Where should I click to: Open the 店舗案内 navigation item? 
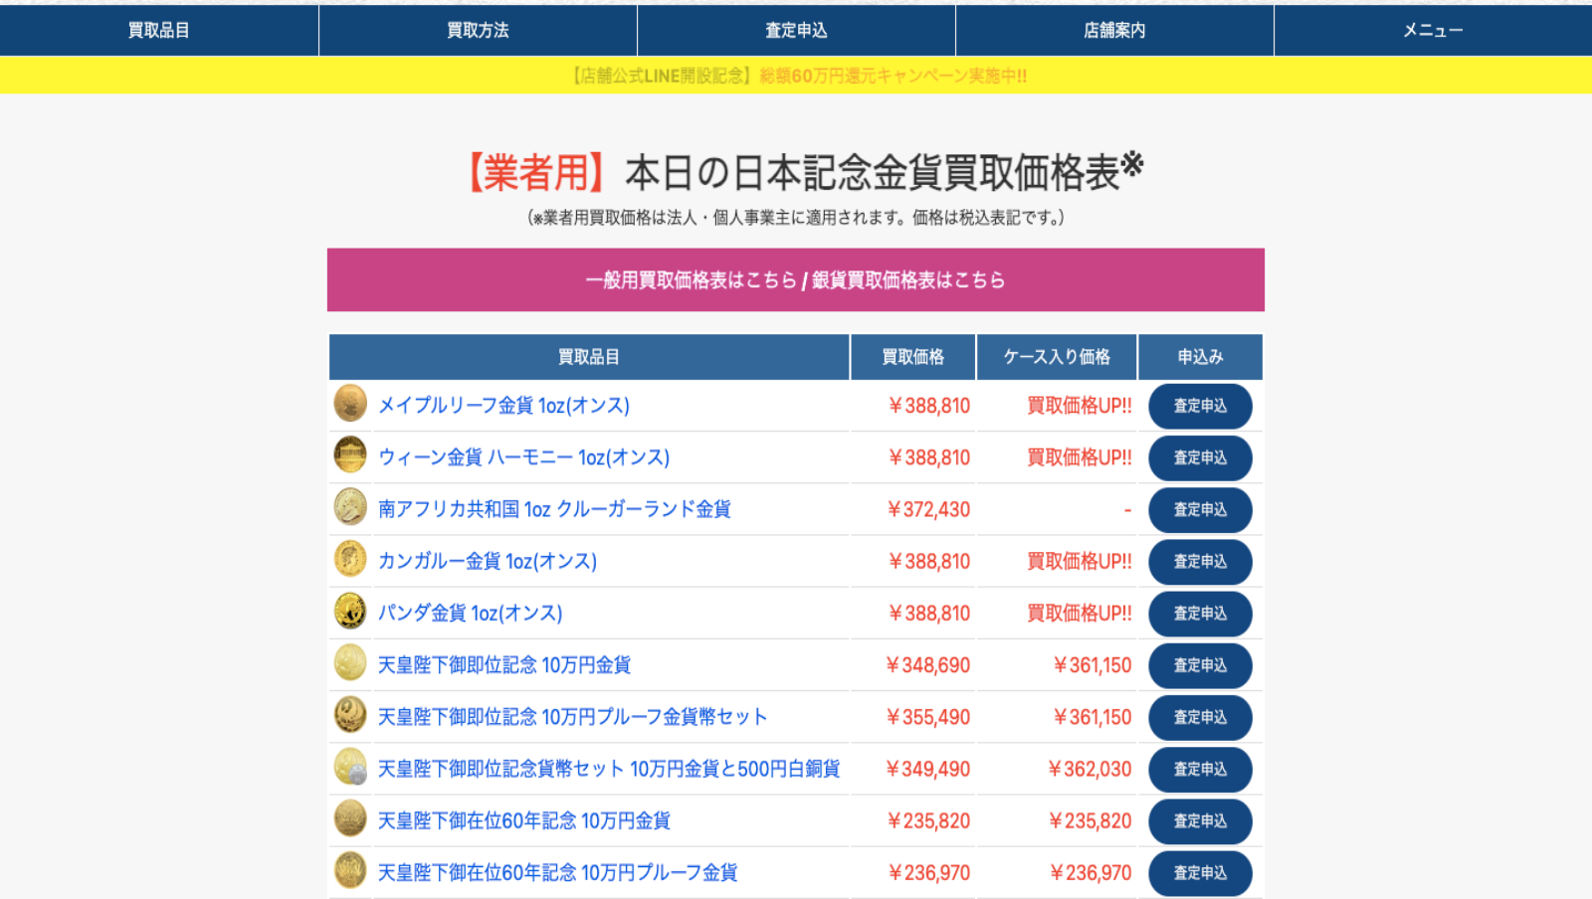point(1114,30)
